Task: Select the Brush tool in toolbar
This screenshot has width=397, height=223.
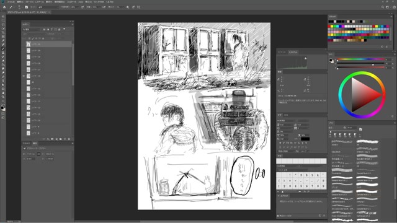Action: [3, 49]
